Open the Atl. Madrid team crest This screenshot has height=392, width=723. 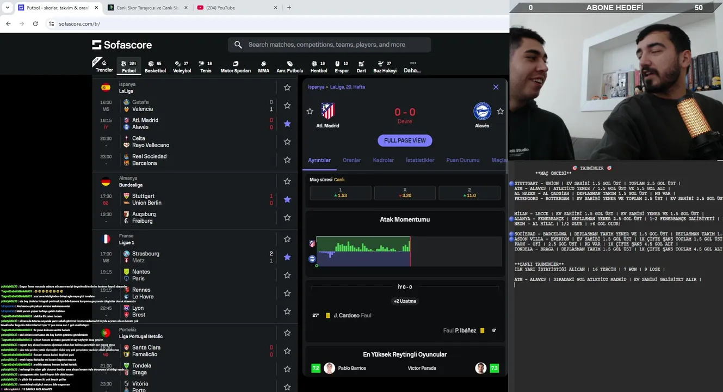click(327, 111)
